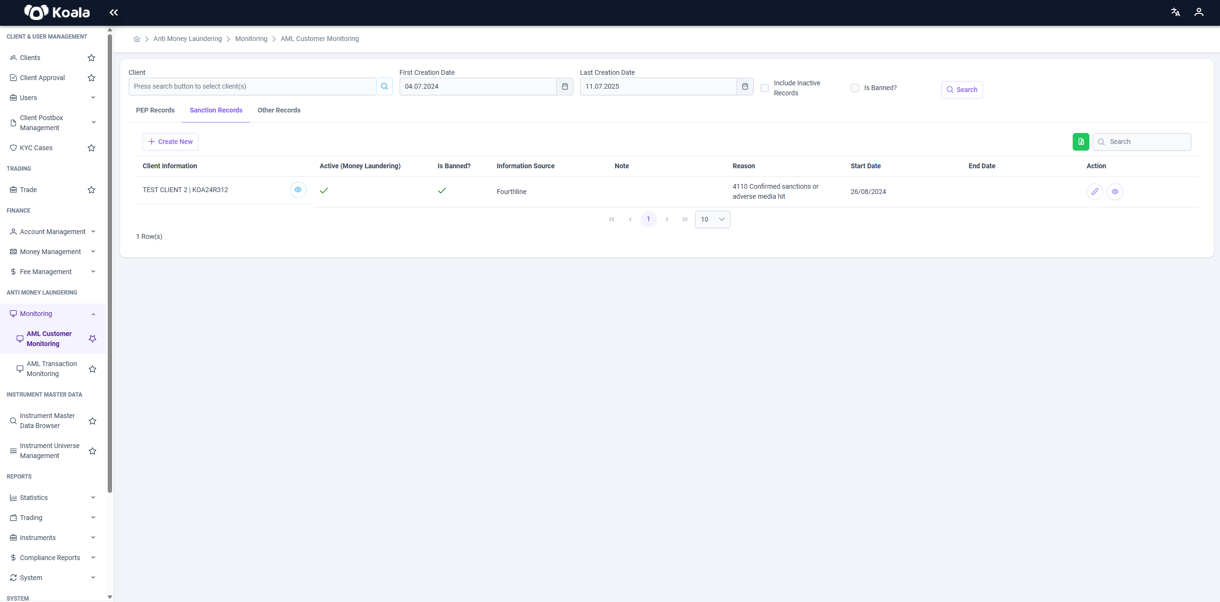Open Client Approval in sidebar
The height and width of the screenshot is (602, 1220).
coord(42,78)
